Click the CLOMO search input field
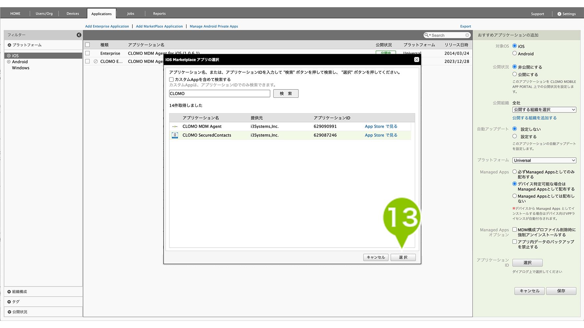Image resolution: width=584 pixels, height=328 pixels. tap(219, 93)
